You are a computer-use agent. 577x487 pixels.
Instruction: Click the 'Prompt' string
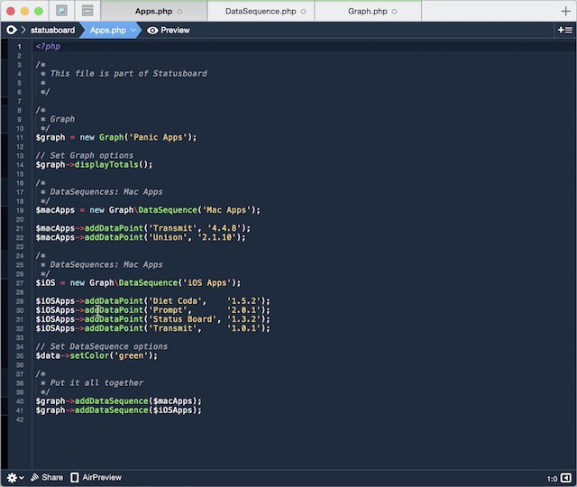coord(168,310)
